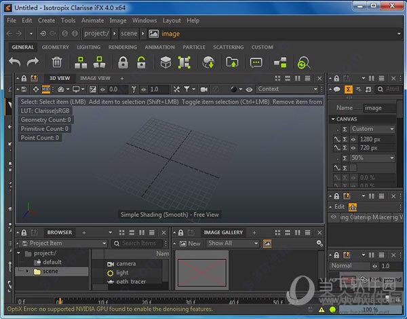Click the Edit button in layer panel

coord(339,207)
